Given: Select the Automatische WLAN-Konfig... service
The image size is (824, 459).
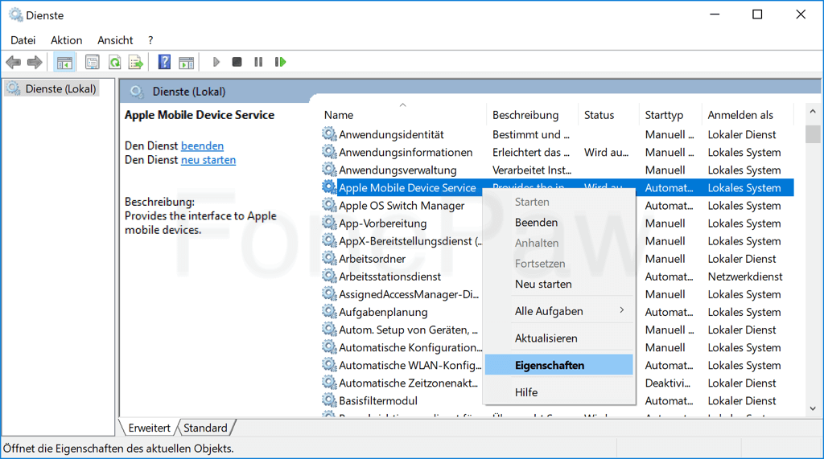Looking at the screenshot, I should pyautogui.click(x=410, y=366).
